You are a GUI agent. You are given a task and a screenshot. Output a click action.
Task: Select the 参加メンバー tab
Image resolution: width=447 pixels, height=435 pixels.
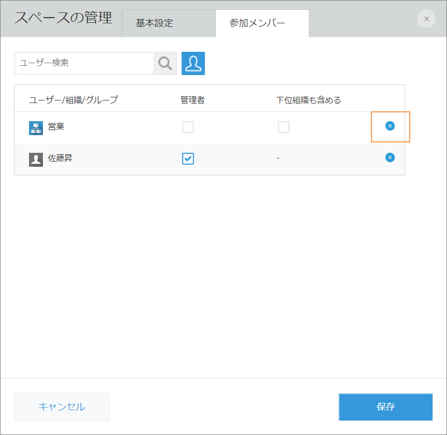point(262,23)
